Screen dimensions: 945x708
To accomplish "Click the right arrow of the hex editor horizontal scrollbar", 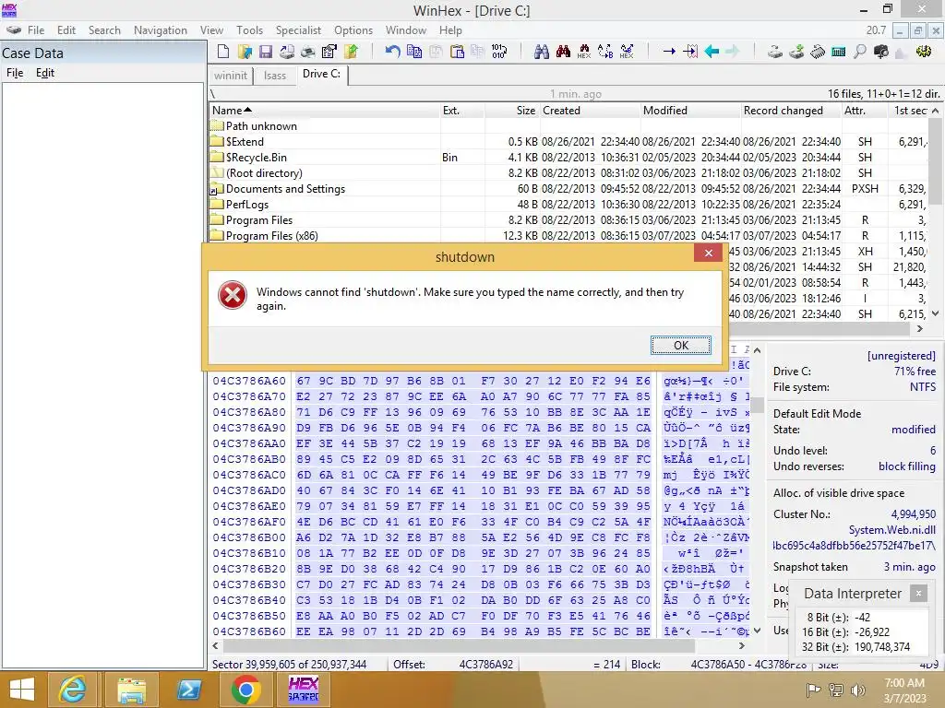I will tap(742, 645).
